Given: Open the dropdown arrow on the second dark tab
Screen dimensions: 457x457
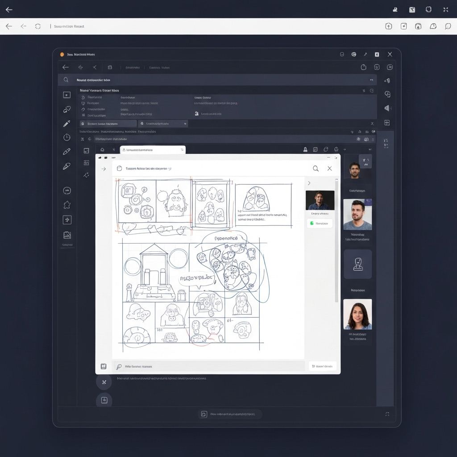Looking at the screenshot, I should 184,124.
